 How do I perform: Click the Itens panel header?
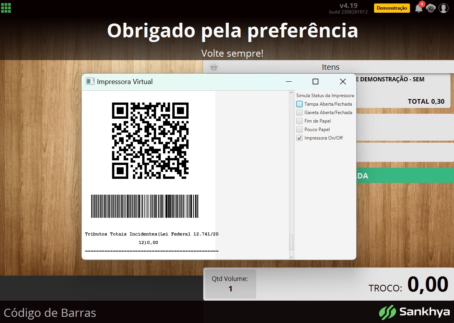pos(329,67)
